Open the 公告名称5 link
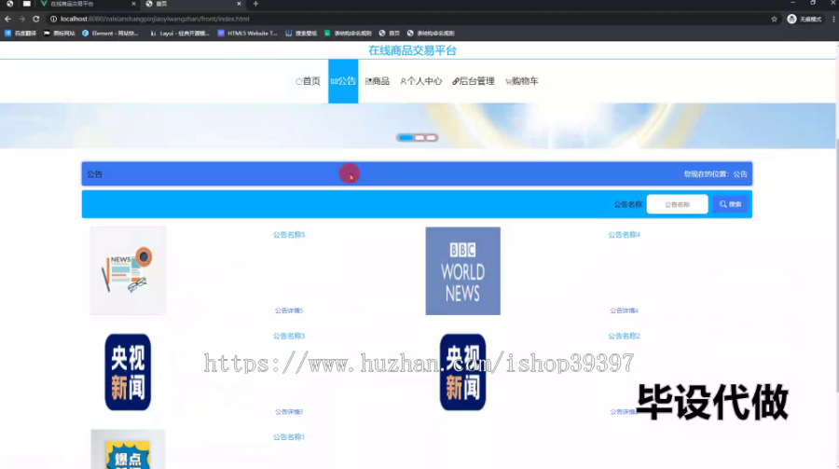This screenshot has width=839, height=469. (289, 235)
